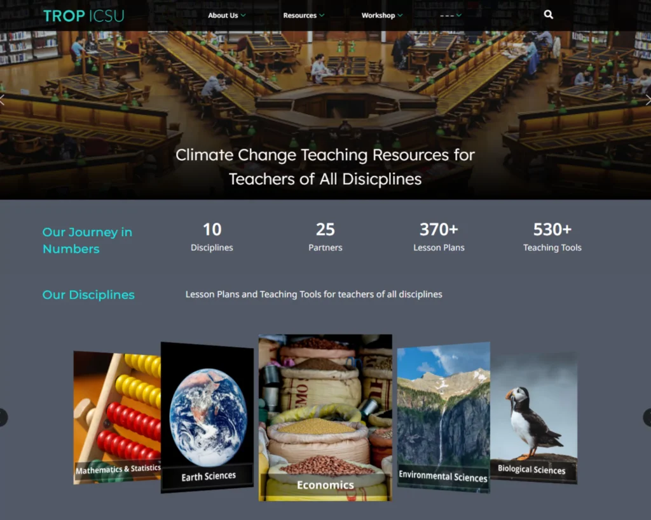Go to previous hero slide arrow

(2, 100)
